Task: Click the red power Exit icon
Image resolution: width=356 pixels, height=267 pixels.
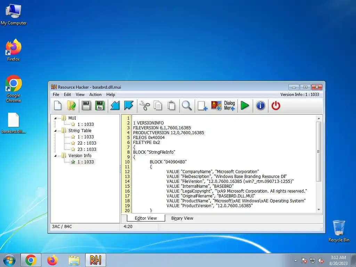Action: [276, 106]
